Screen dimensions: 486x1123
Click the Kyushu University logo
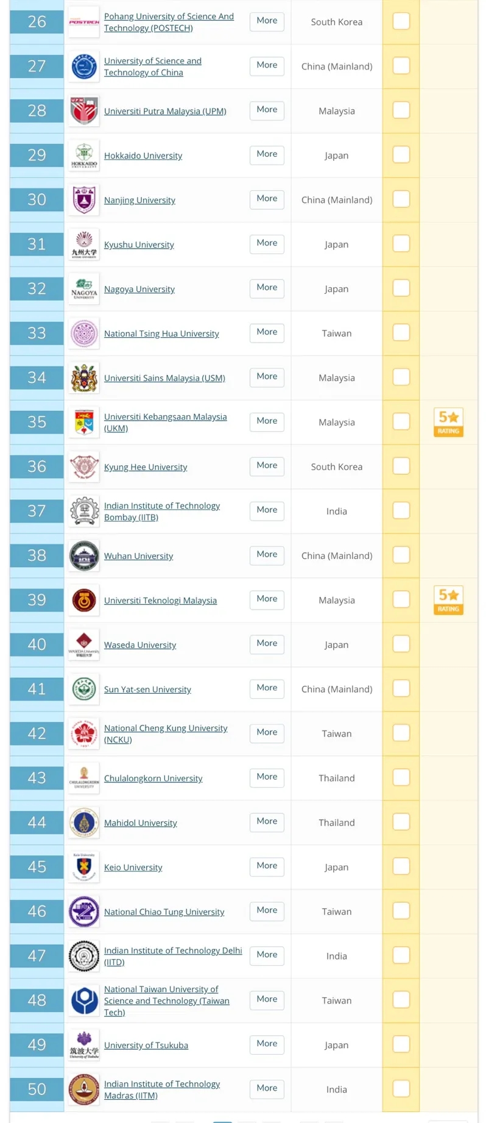pyautogui.click(x=83, y=244)
